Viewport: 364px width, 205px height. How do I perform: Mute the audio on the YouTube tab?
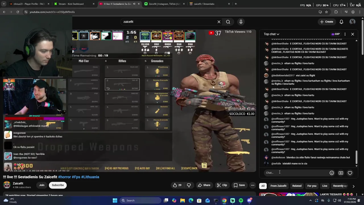[x=134, y=4]
